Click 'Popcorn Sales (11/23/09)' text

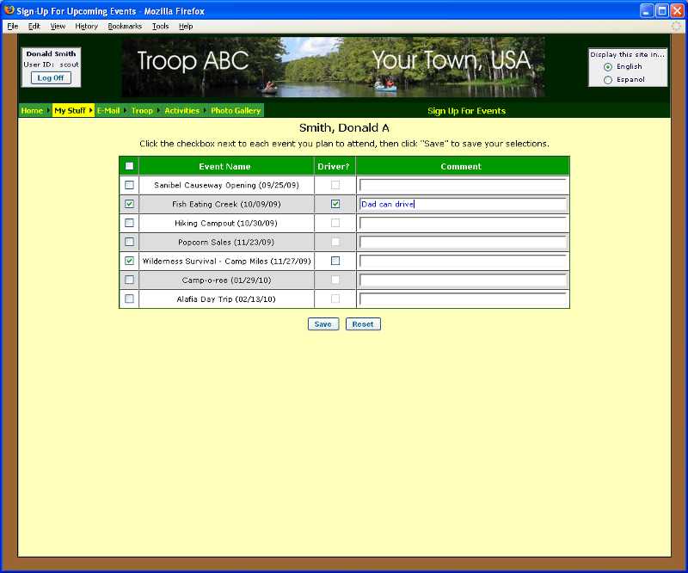226,242
